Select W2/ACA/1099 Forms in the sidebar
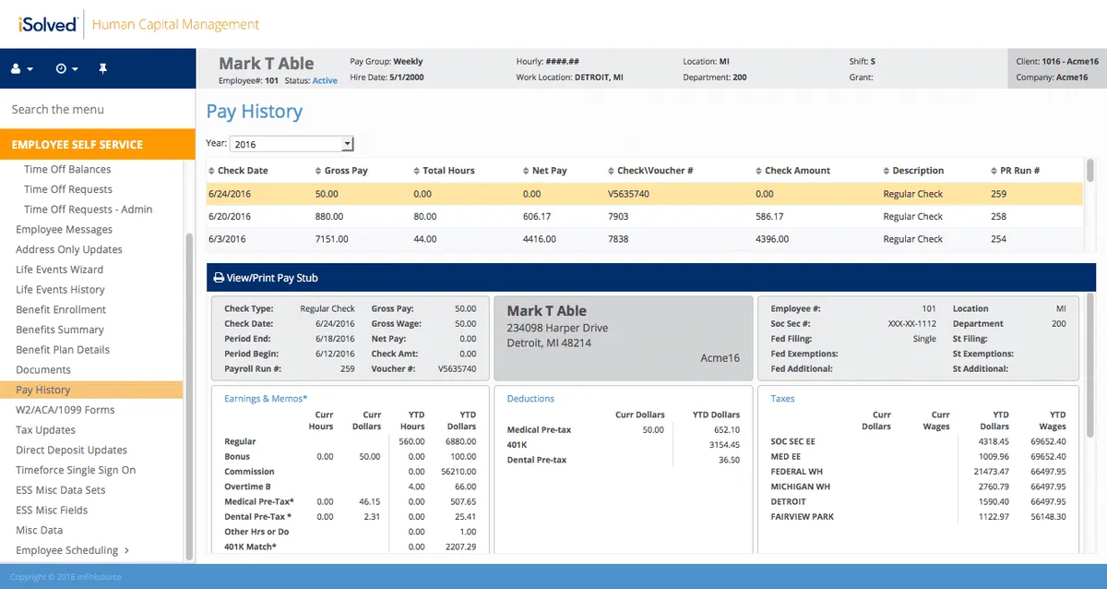This screenshot has height=589, width=1107. [x=65, y=410]
